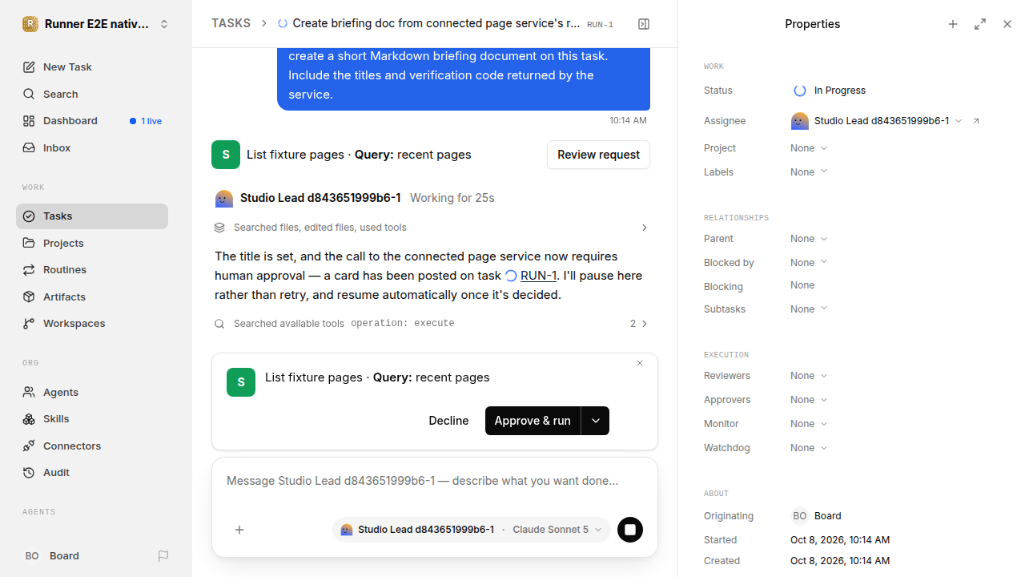This screenshot has width=1025, height=577.
Task: Open the Reviewers None dropdown
Action: [x=809, y=376]
